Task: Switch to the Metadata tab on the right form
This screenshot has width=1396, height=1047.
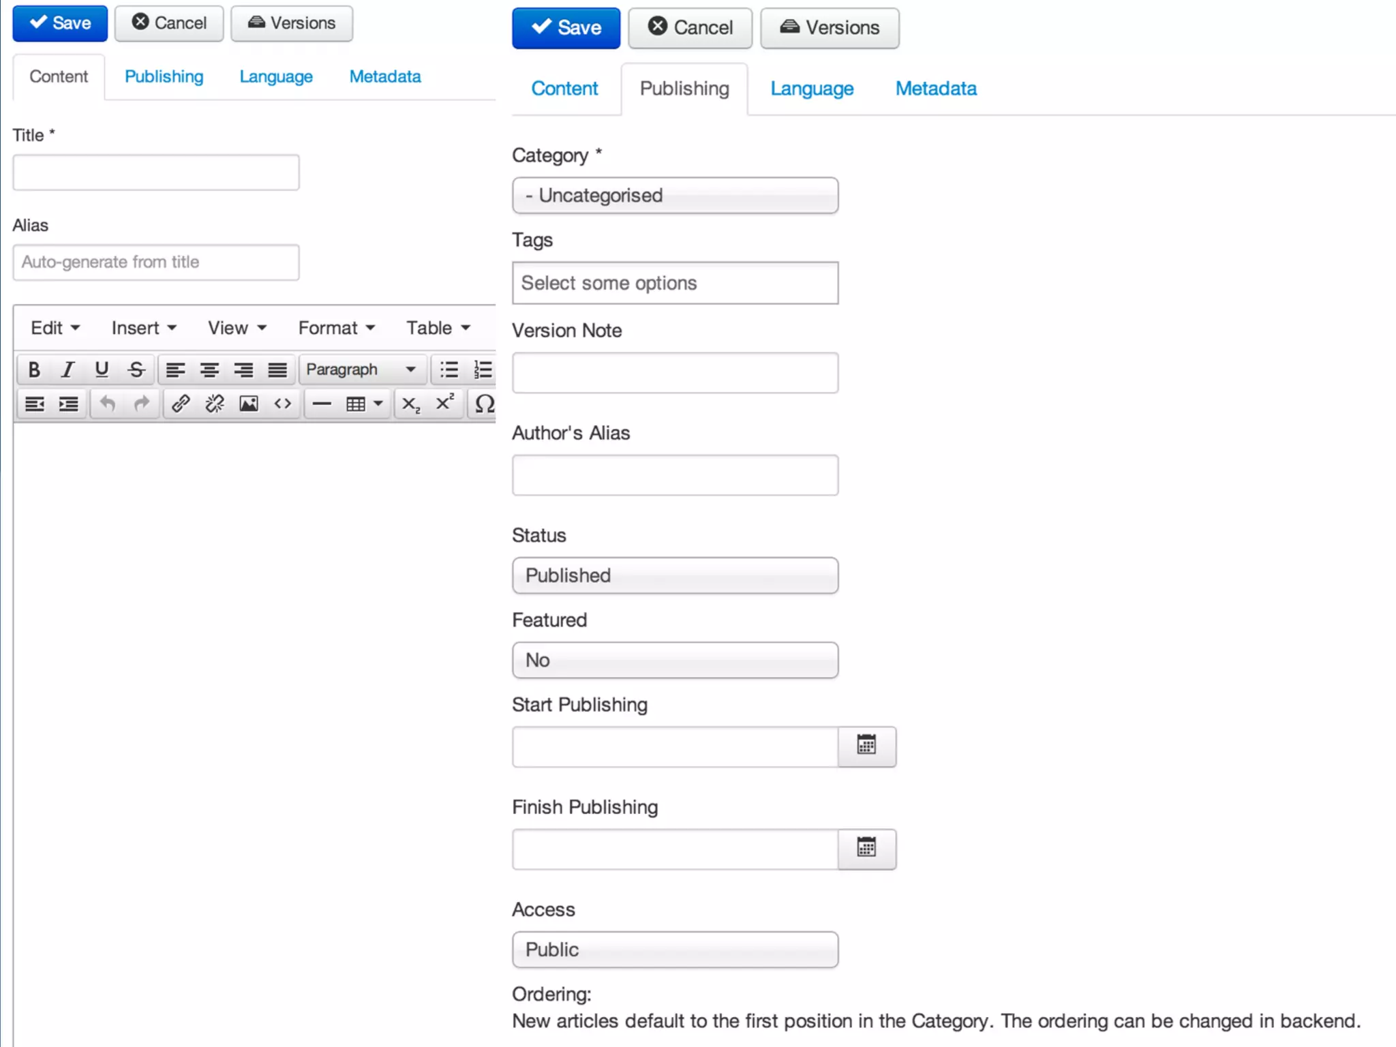Action: pos(936,89)
